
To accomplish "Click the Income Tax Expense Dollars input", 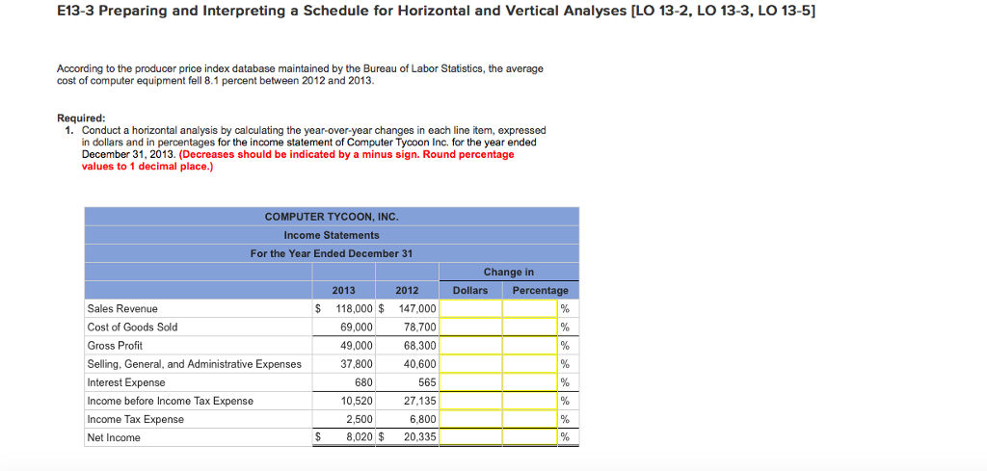I will (x=470, y=419).
